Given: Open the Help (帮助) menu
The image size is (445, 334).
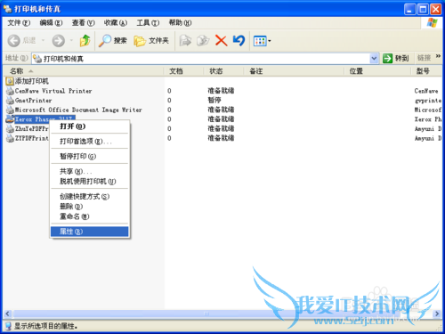Looking at the screenshot, I should 180,22.
